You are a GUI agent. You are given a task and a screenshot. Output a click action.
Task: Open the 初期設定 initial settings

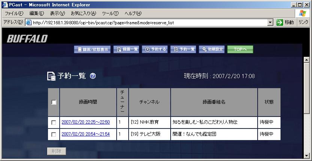coord(212,49)
